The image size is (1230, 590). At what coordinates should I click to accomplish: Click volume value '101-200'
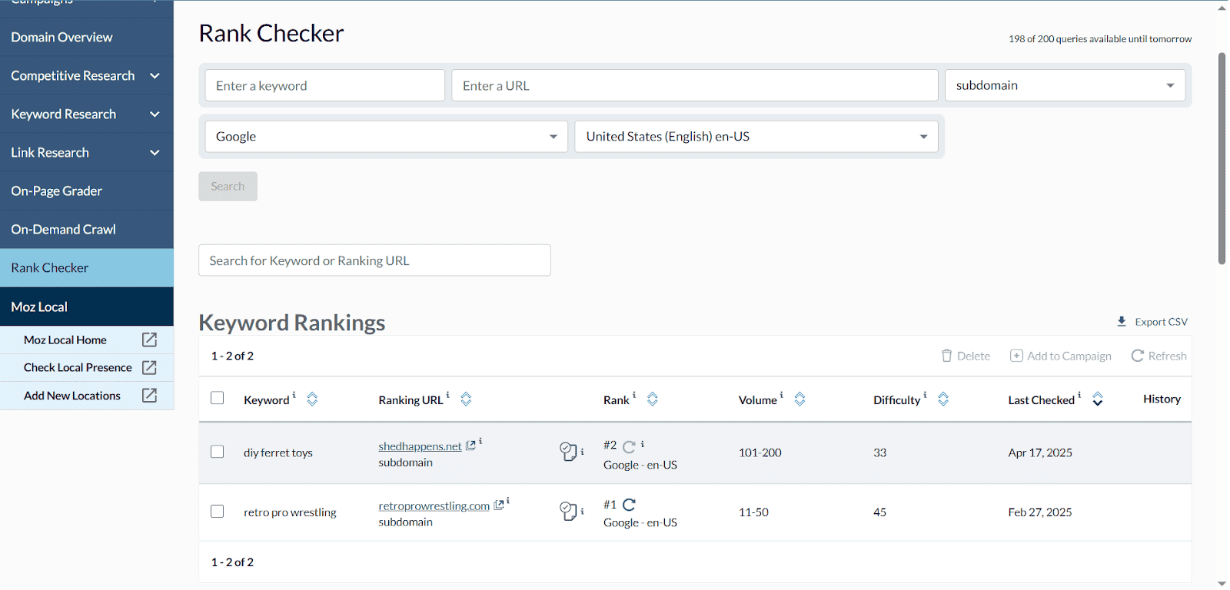coord(760,452)
